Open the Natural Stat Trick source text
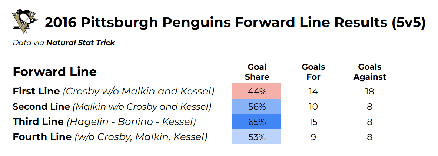Image resolution: width=438 pixels, height=156 pixels. point(80,43)
